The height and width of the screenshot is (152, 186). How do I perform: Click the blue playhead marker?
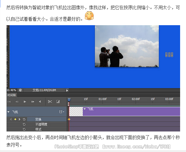tap(69, 100)
